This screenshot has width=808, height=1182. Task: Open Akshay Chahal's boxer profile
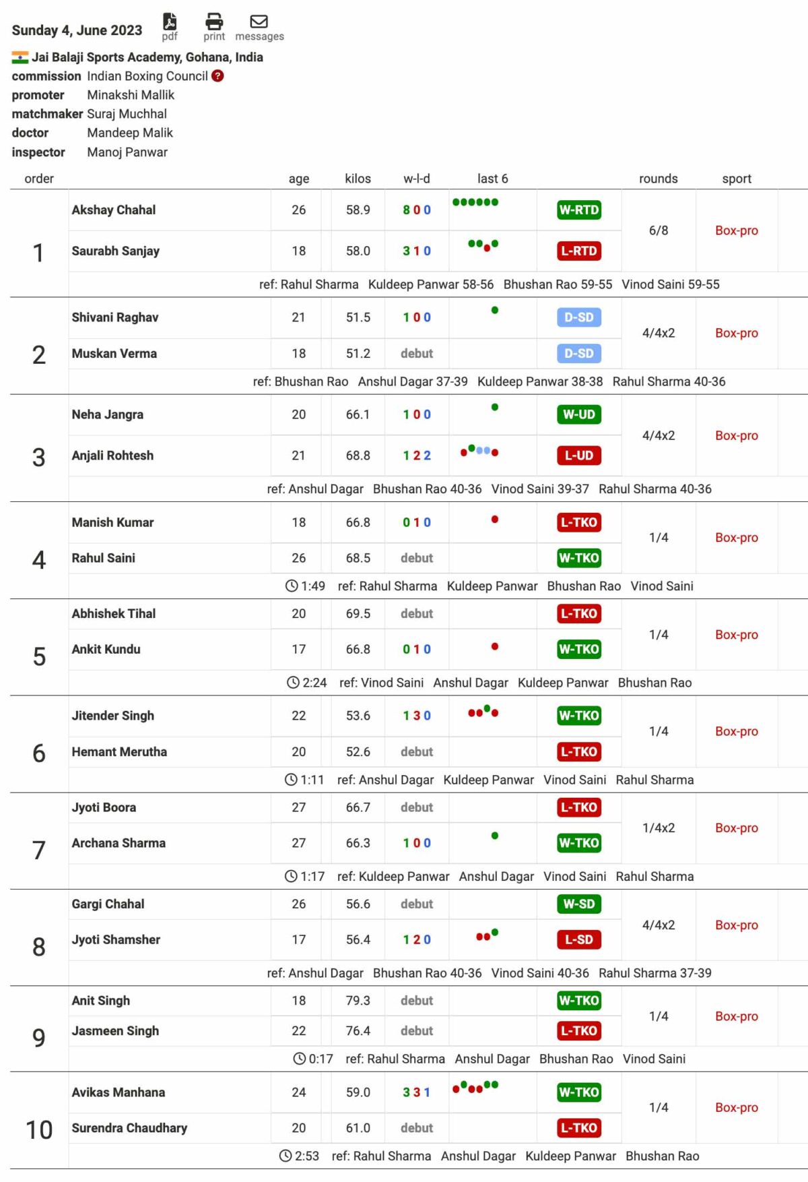pyautogui.click(x=114, y=210)
